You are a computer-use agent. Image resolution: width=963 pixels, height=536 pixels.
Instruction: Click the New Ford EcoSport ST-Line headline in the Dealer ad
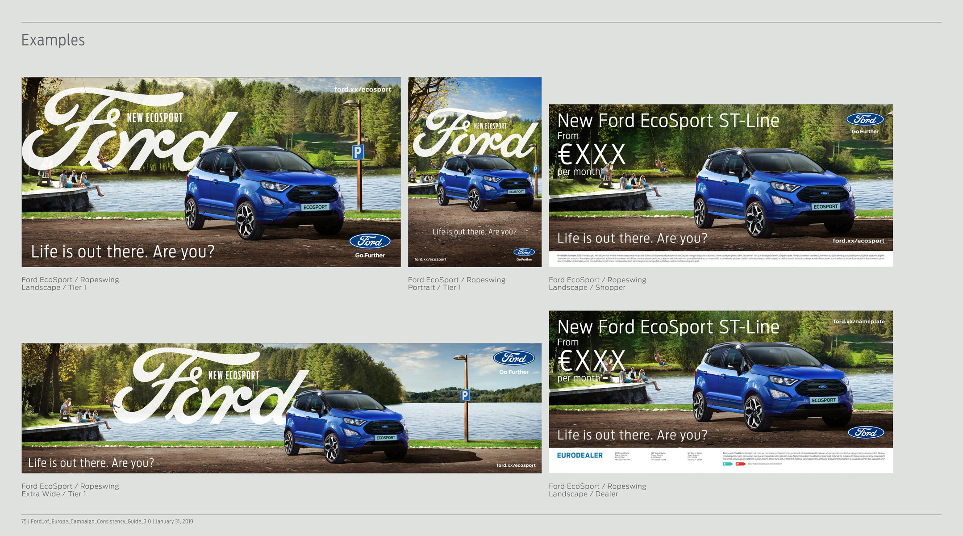tap(668, 327)
